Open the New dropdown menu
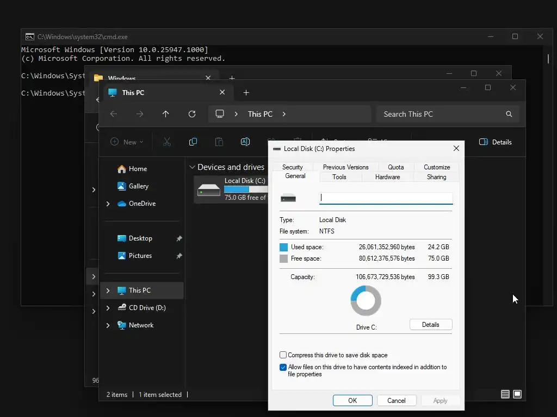 pyautogui.click(x=126, y=142)
